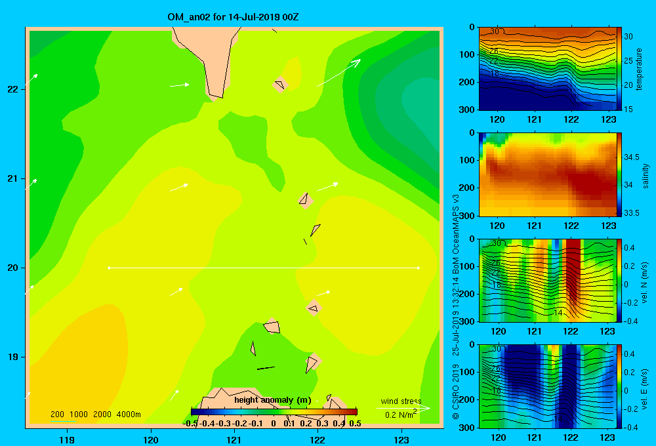Click the eastern endpoint of the transect line
This screenshot has height=446, width=656.
coord(419,268)
